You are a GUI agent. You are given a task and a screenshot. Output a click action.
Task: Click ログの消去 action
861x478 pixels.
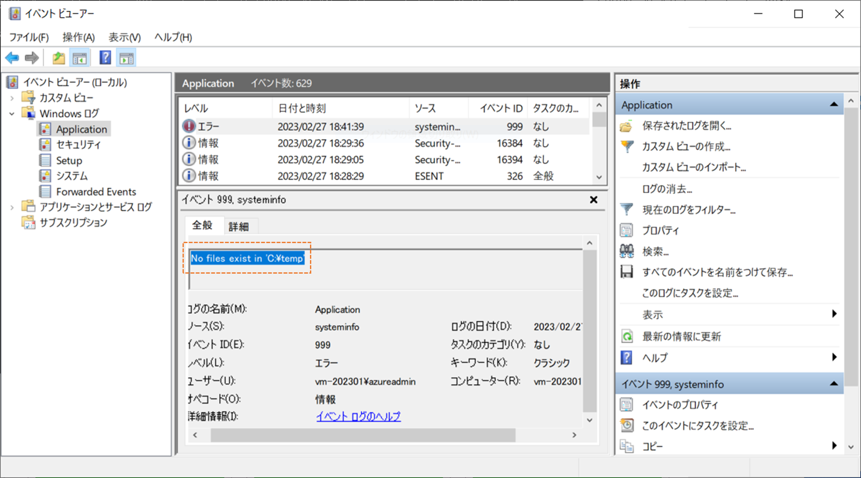[x=667, y=189]
